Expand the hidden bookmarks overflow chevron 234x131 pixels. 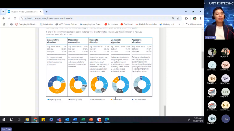tap(179, 24)
